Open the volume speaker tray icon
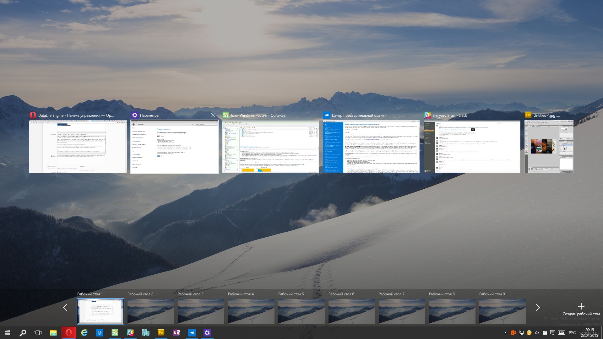The image size is (603, 339). tap(537, 333)
